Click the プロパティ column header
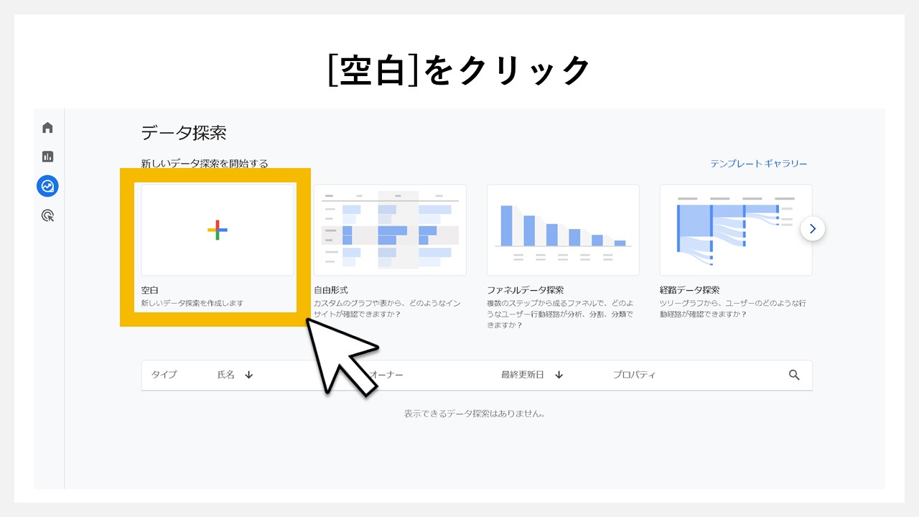 pyautogui.click(x=635, y=374)
